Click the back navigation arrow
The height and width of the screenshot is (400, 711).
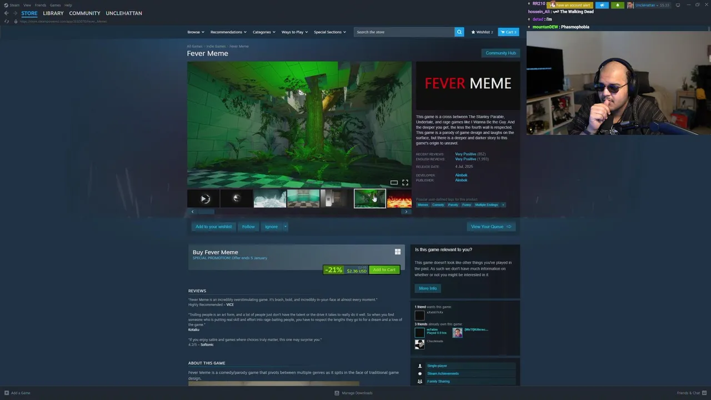click(x=6, y=13)
